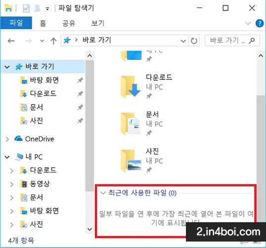
Task: Click the 최근에 사용한 파일 (0) header
Action: 142,193
